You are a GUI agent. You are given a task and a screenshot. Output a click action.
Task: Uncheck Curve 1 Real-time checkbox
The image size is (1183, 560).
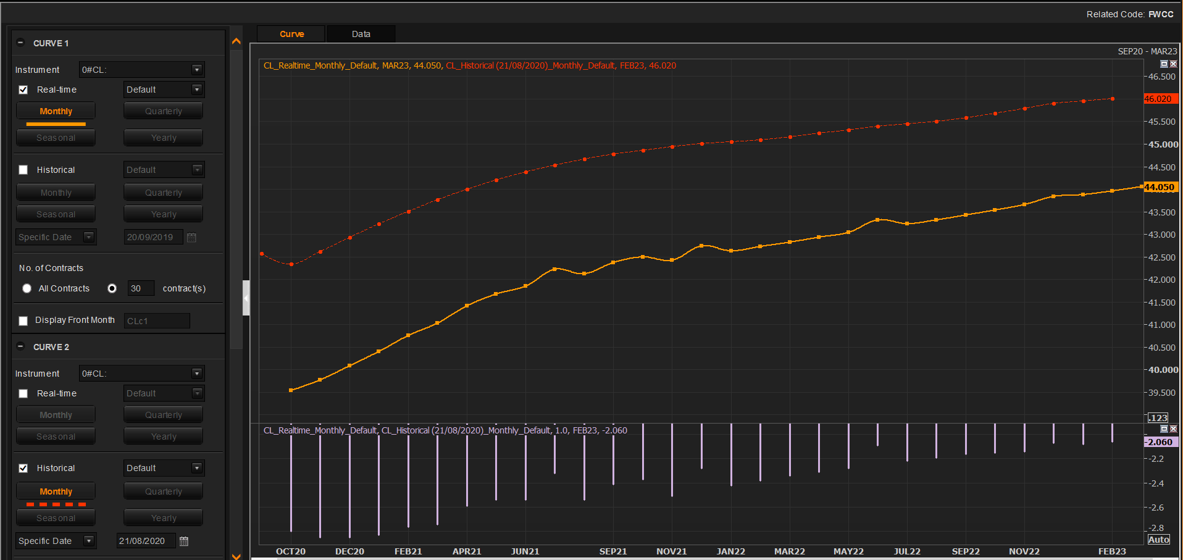click(x=23, y=90)
